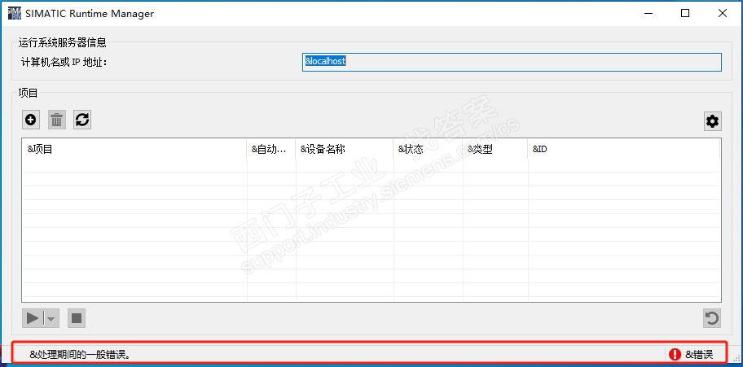Open settings with the gear icon
Viewport: 743px width, 367px height.
tap(712, 122)
